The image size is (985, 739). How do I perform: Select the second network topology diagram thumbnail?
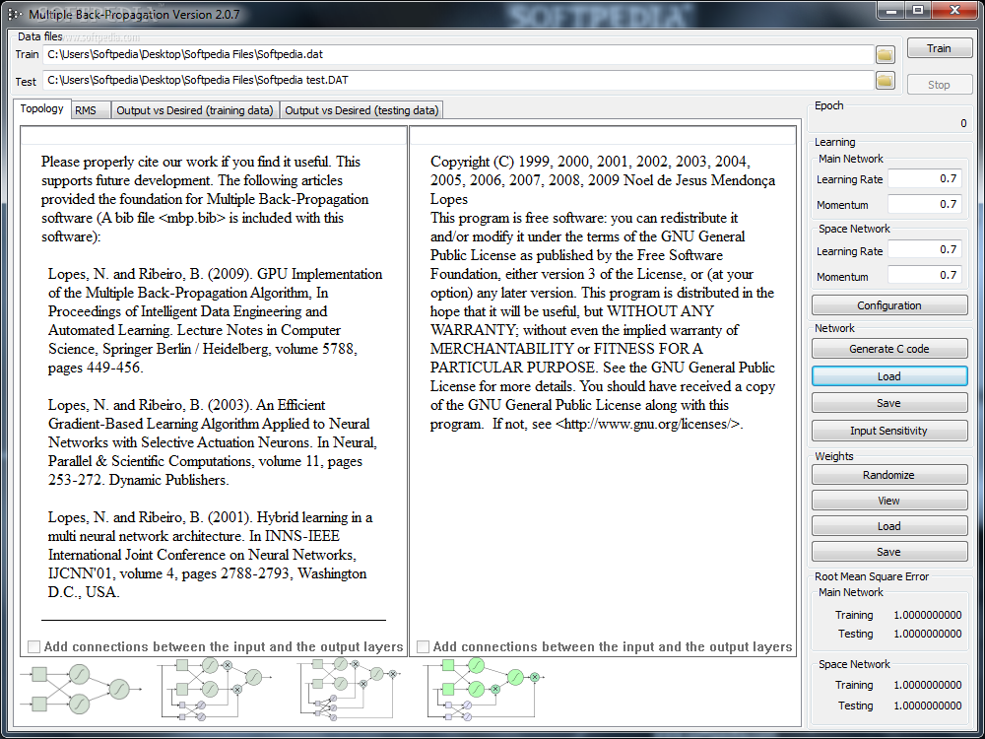click(x=216, y=689)
